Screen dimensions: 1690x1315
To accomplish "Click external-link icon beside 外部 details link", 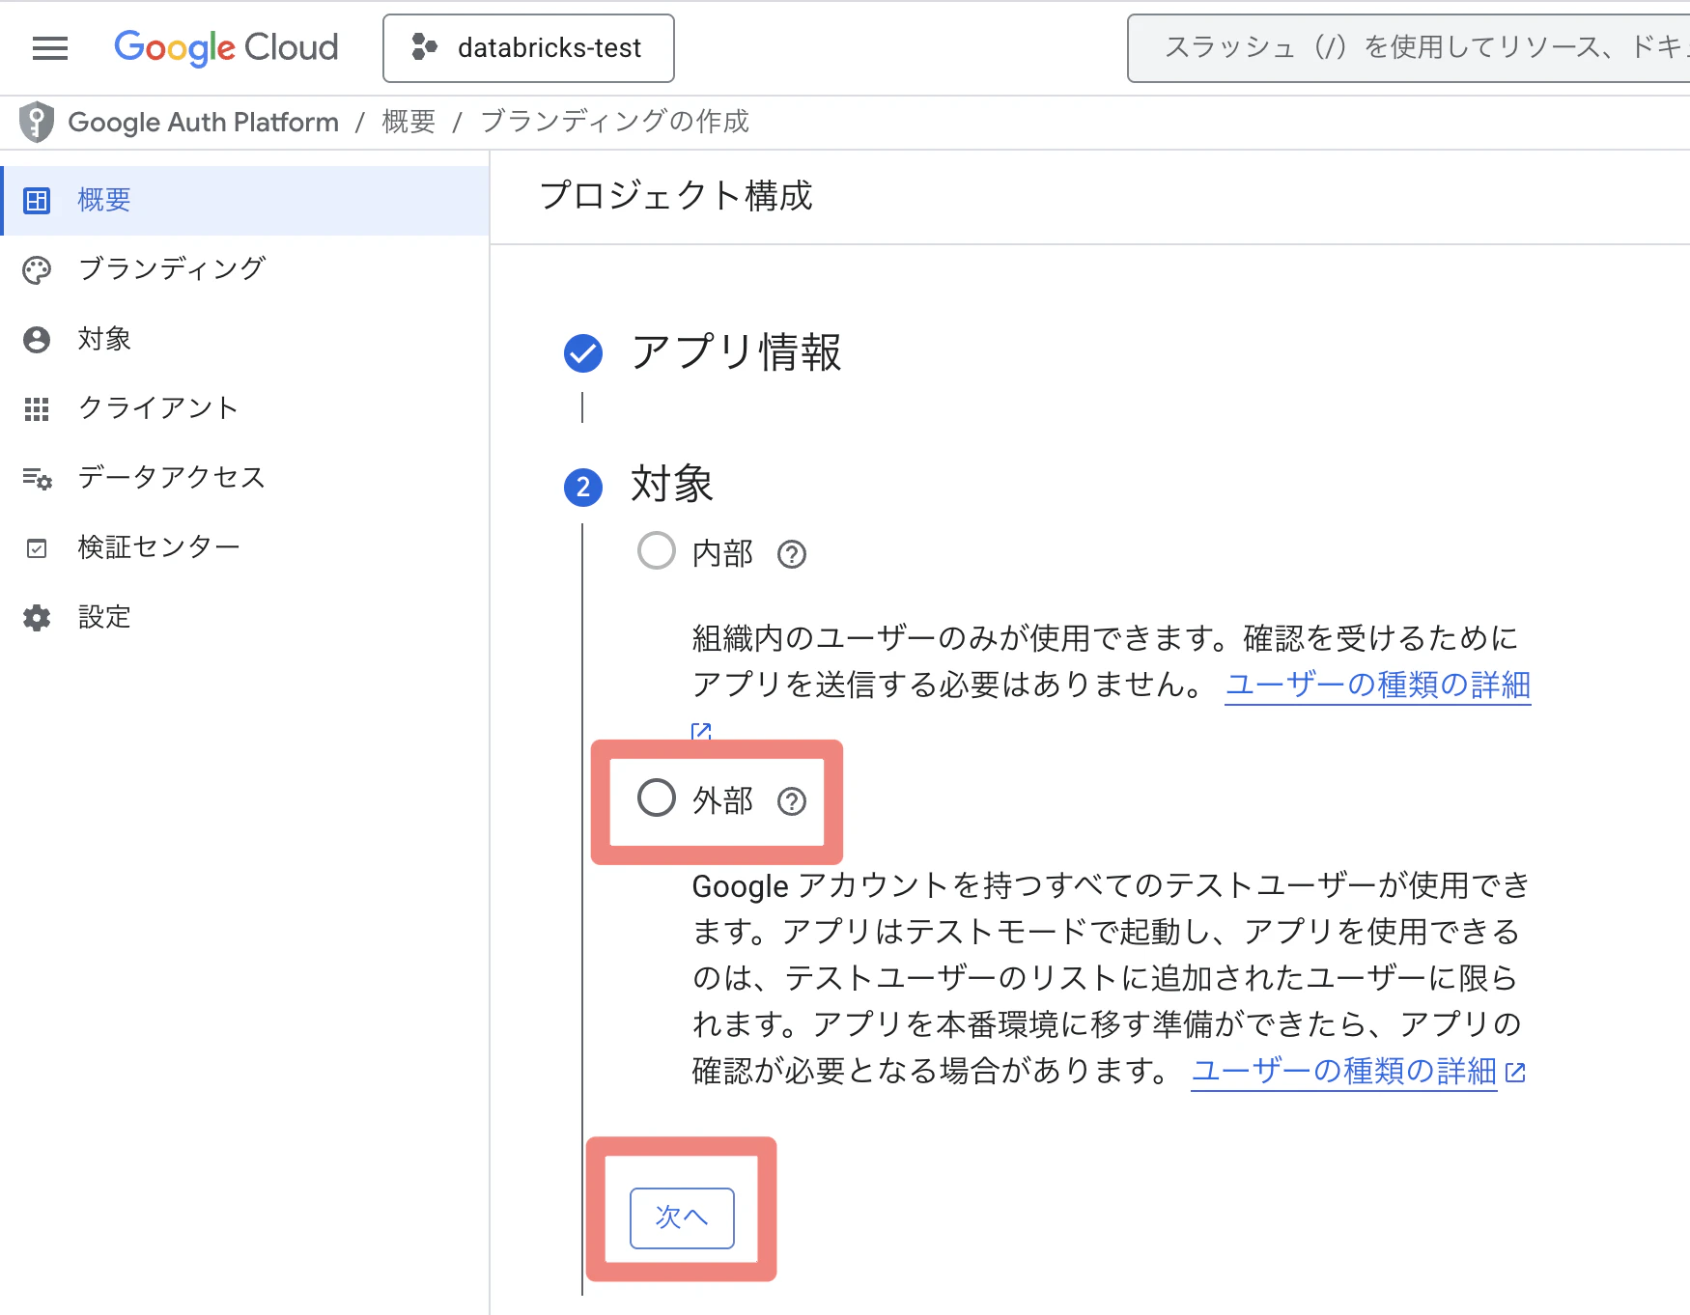I will (1515, 1073).
